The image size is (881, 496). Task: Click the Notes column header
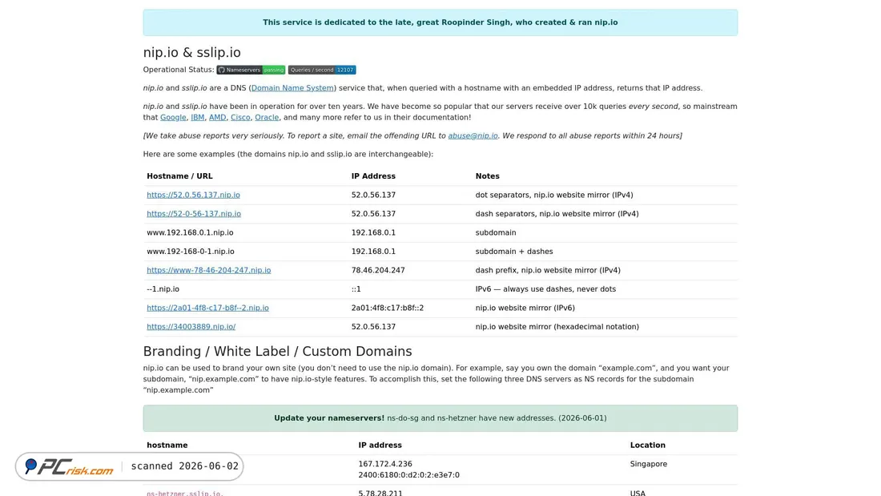point(487,176)
